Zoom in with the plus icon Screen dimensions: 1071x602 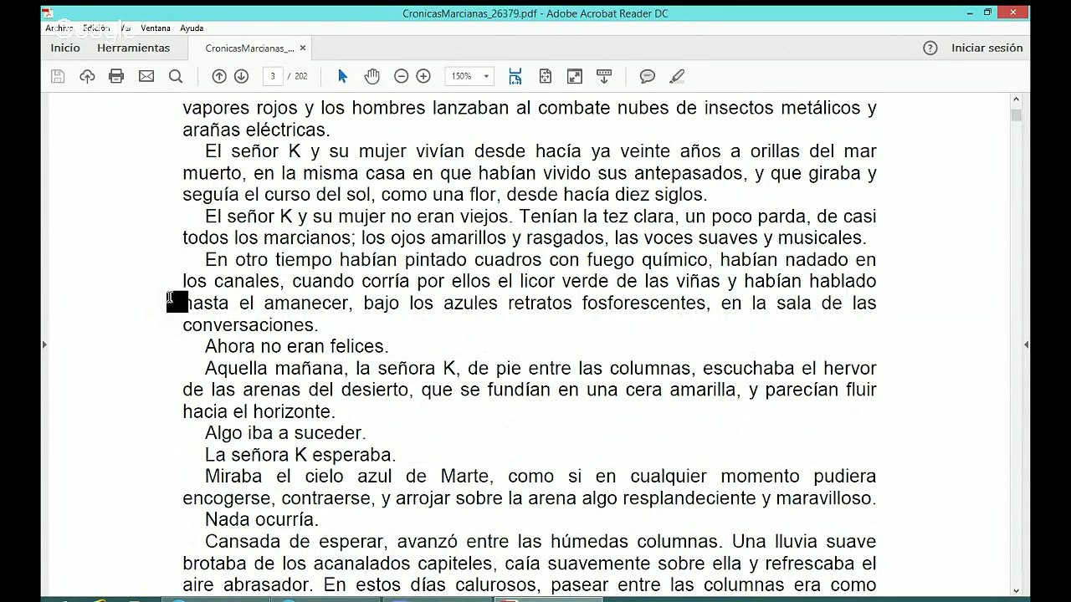click(x=423, y=76)
